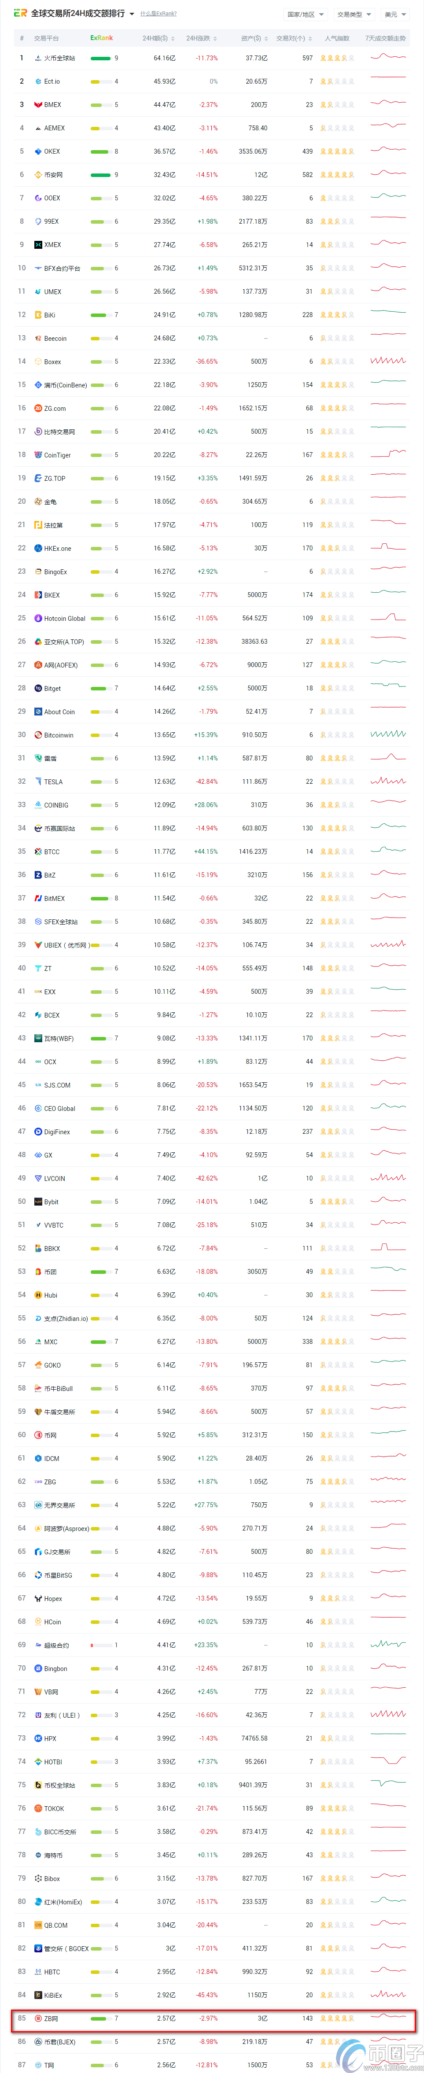Click the BMEX exchange logo icon
The width and height of the screenshot is (424, 2073).
(x=38, y=105)
